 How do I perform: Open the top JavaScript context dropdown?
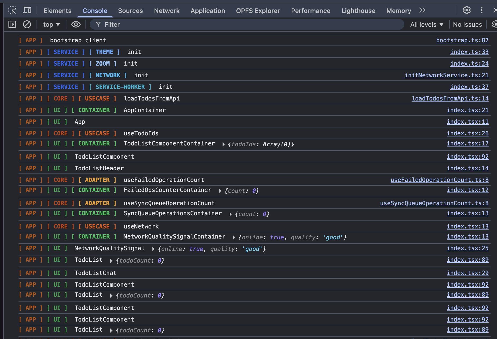pos(52,25)
